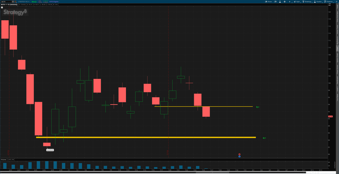Click the green pt marker on the upper yellow line
Screen dimensions: 339x174
(x=258, y=107)
